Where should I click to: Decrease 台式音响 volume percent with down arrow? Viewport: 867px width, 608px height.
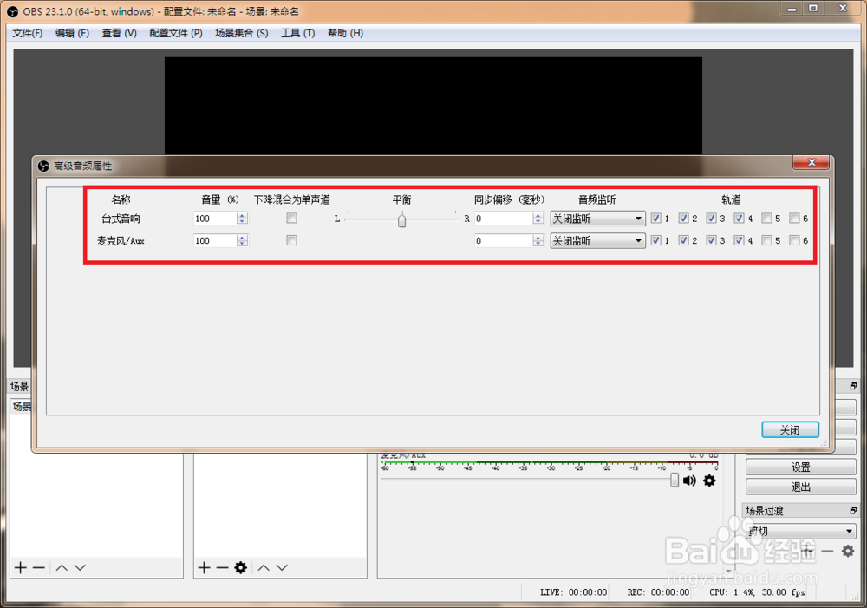click(x=242, y=221)
